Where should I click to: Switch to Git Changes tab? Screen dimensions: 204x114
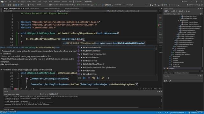178,73
